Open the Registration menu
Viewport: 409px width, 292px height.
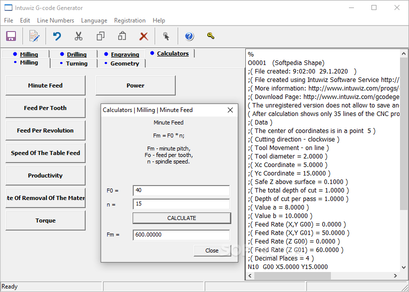click(x=130, y=20)
